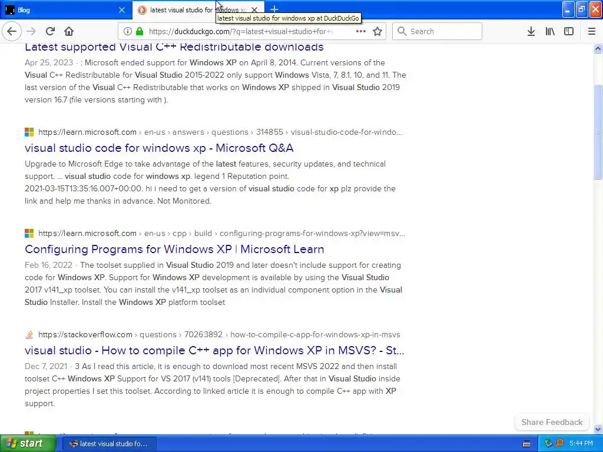Close the DuckDuckGo search tab
603x452 pixels.
254,10
